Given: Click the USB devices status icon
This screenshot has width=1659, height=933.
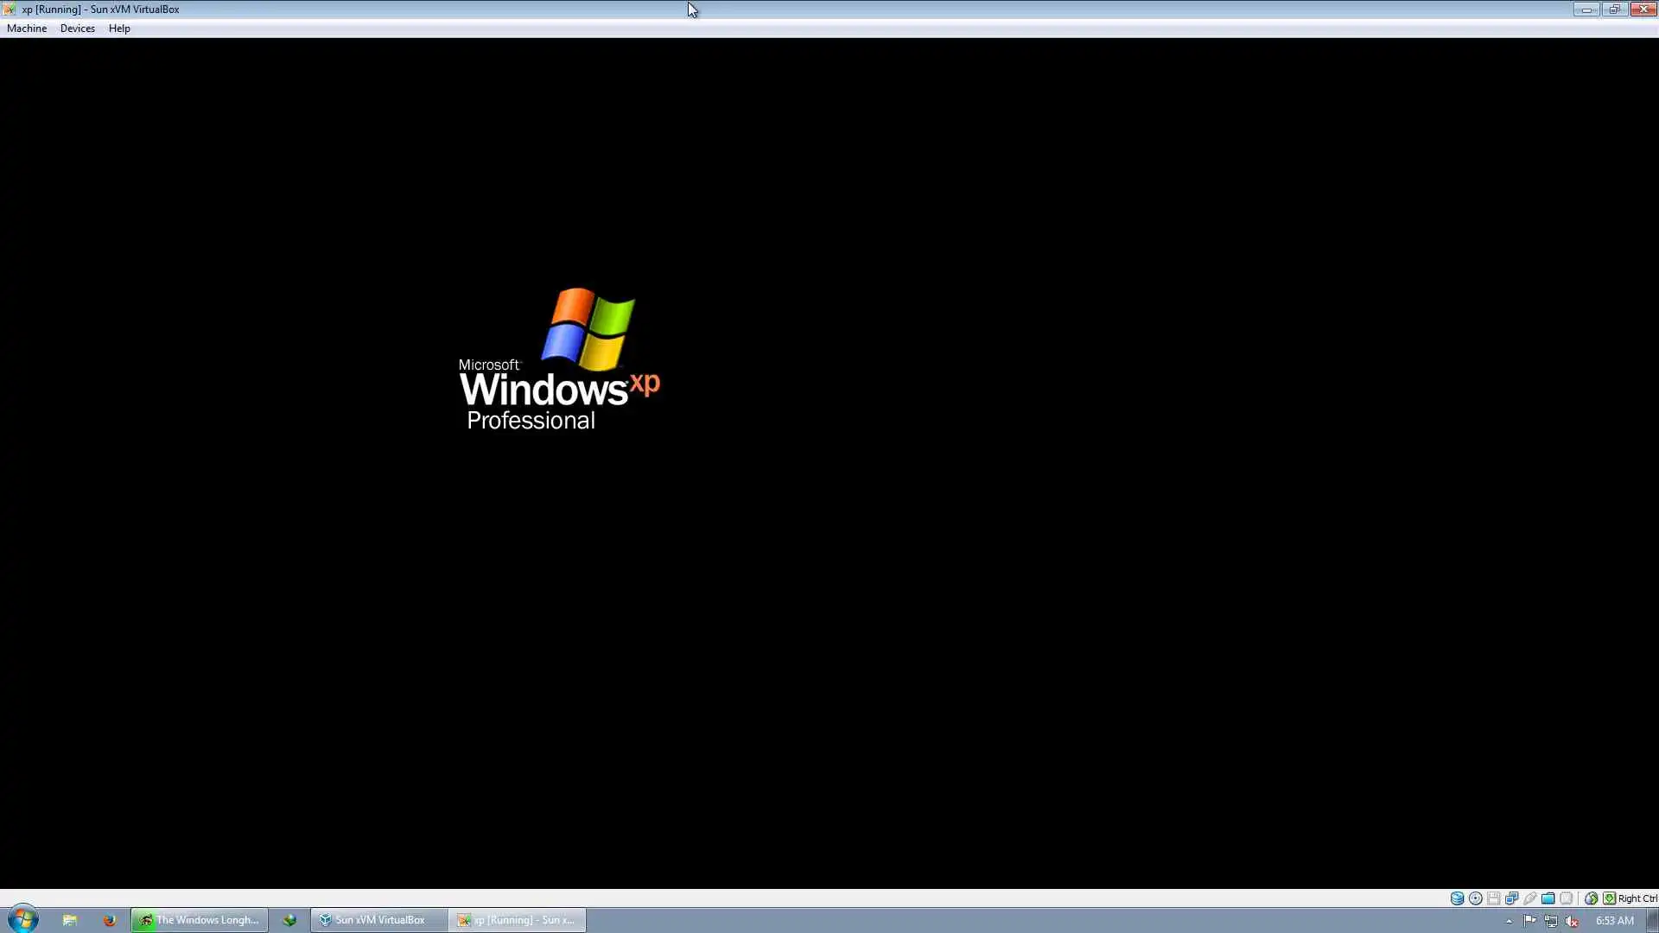Looking at the screenshot, I should (x=1529, y=898).
